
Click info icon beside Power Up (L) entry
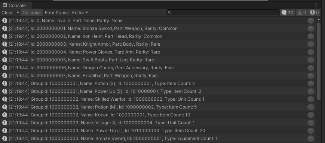pos(4,131)
